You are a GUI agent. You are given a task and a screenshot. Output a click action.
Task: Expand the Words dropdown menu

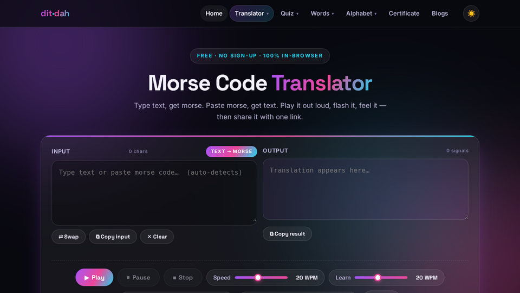(322, 13)
